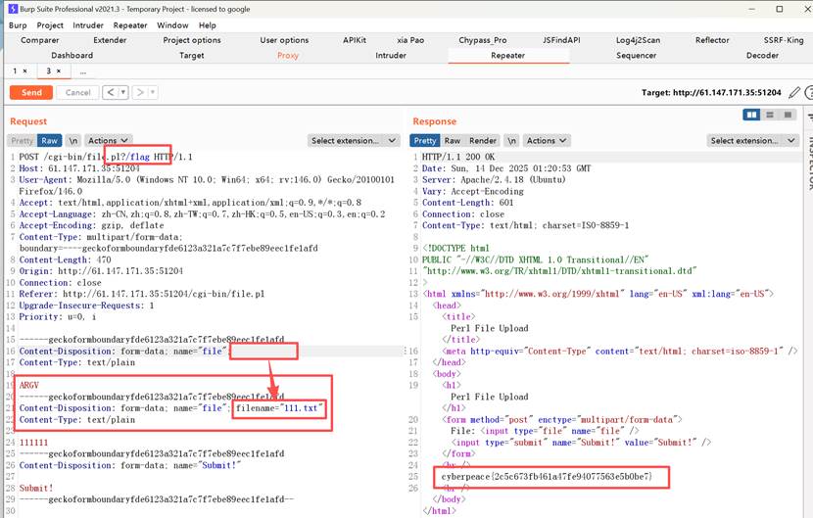
Task: Switch to the Dashboard tab
Action: click(72, 56)
